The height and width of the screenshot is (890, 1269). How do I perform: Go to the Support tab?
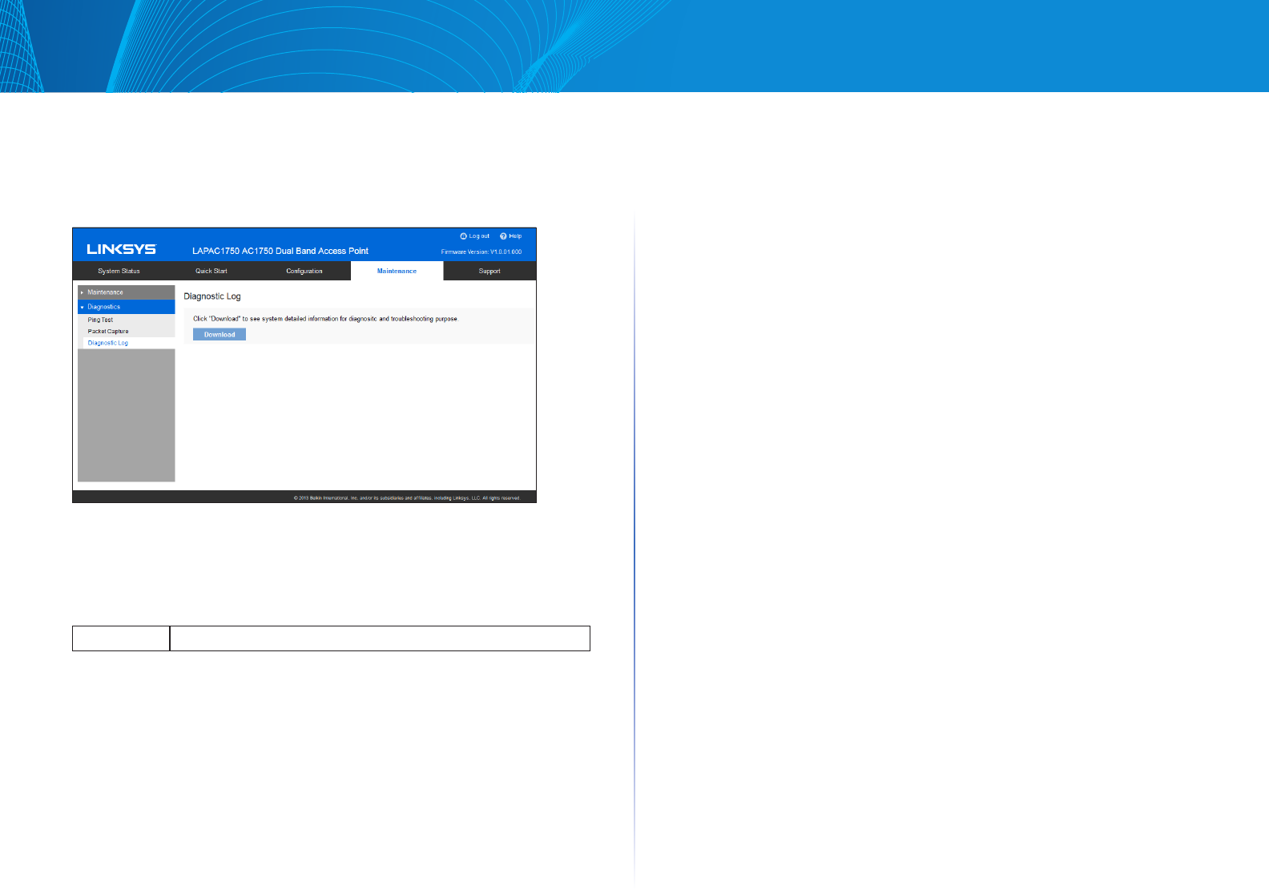pos(489,271)
